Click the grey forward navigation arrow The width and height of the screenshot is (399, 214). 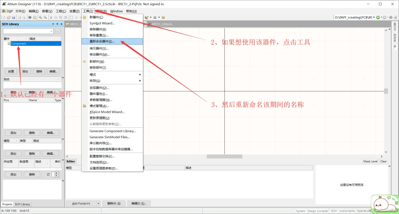coord(384,18)
